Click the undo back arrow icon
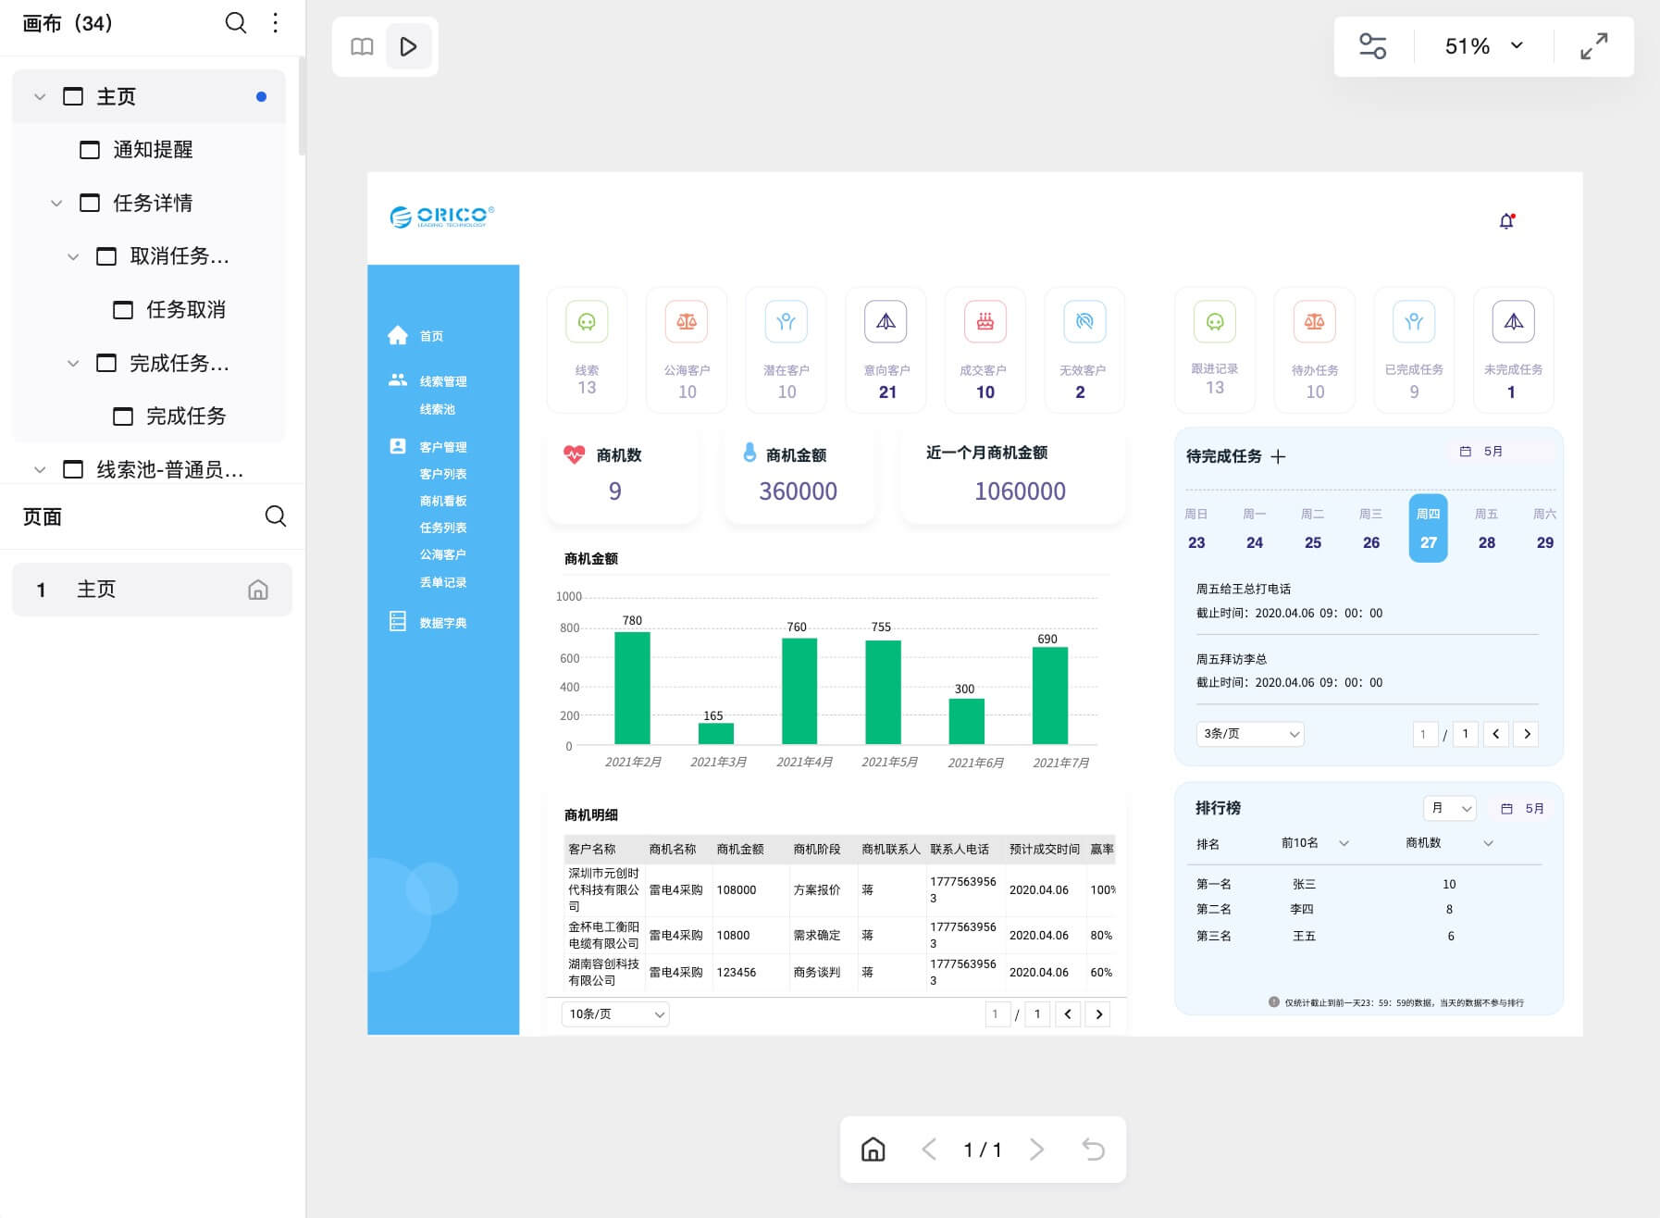Viewport: 1660px width, 1218px height. point(1094,1150)
